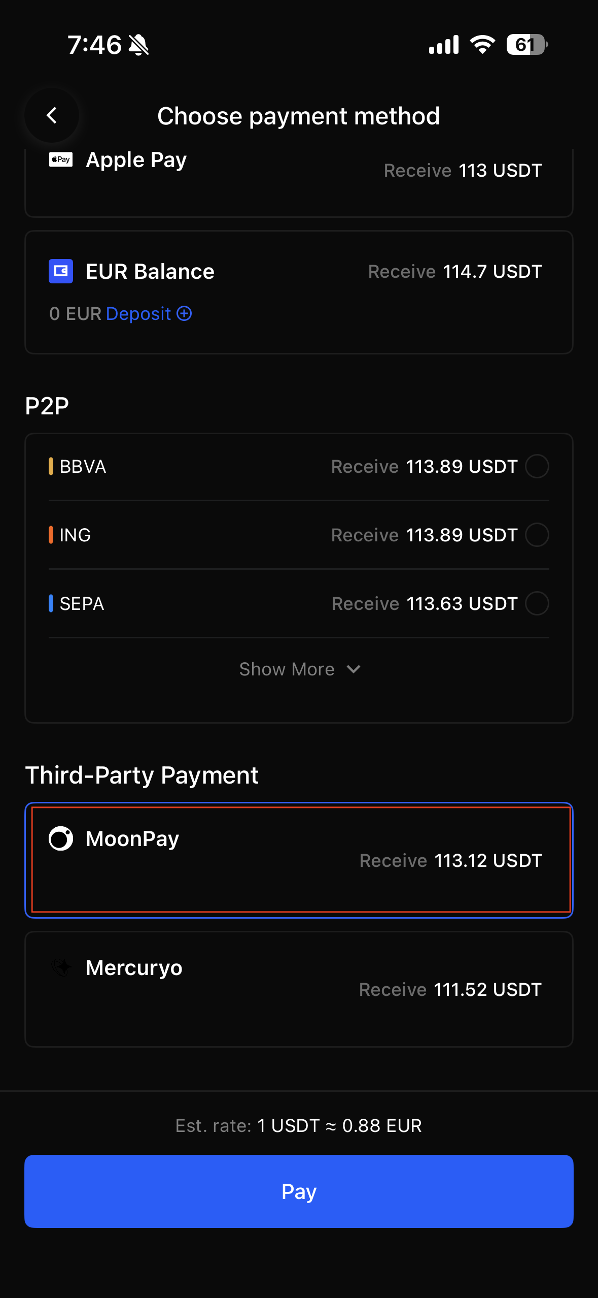Tap the battery level indicator
The image size is (598, 1298).
(526, 45)
